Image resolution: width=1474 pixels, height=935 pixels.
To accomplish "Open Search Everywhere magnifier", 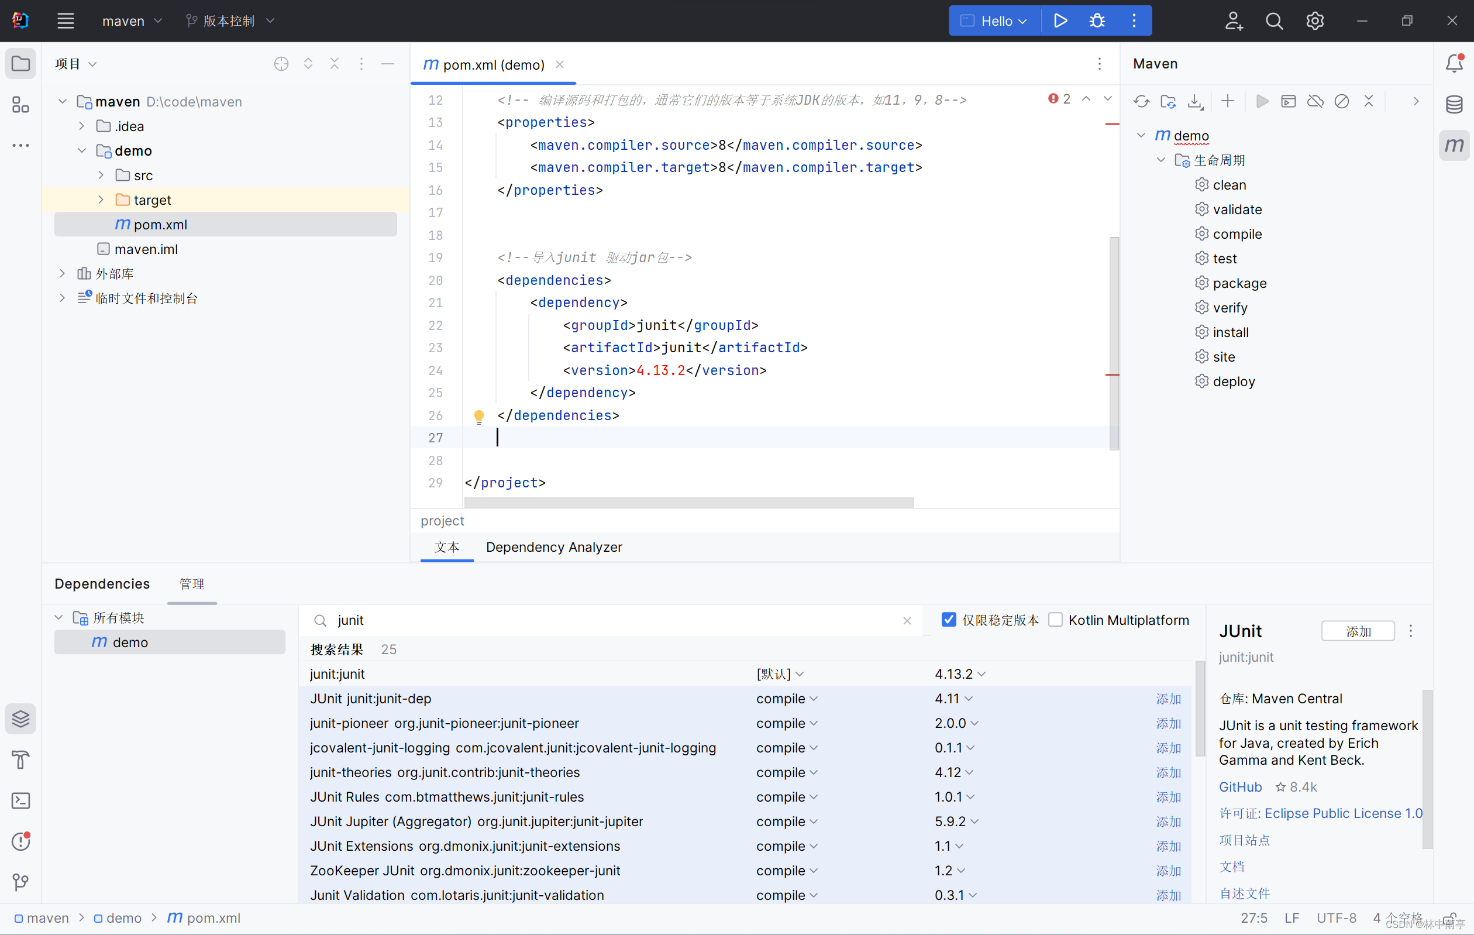I will 1274,21.
